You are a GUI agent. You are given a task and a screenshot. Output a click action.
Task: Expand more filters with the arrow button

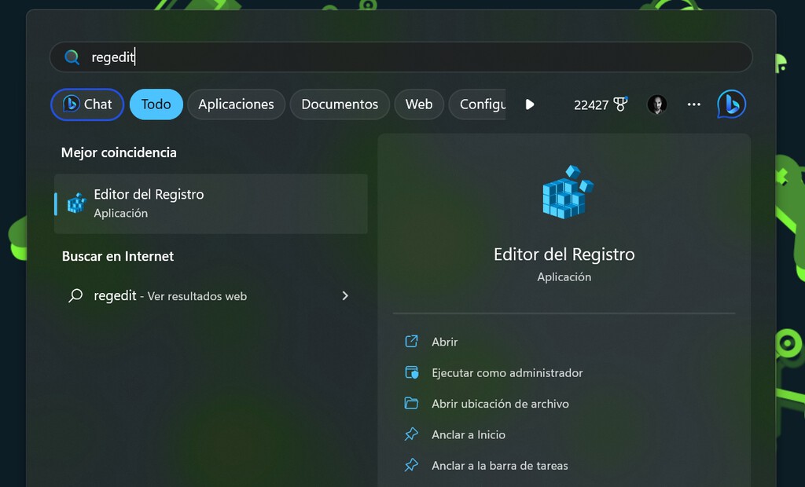coord(530,104)
